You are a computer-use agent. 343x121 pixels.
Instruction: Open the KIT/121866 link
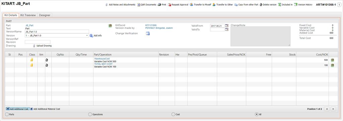tap(151, 25)
